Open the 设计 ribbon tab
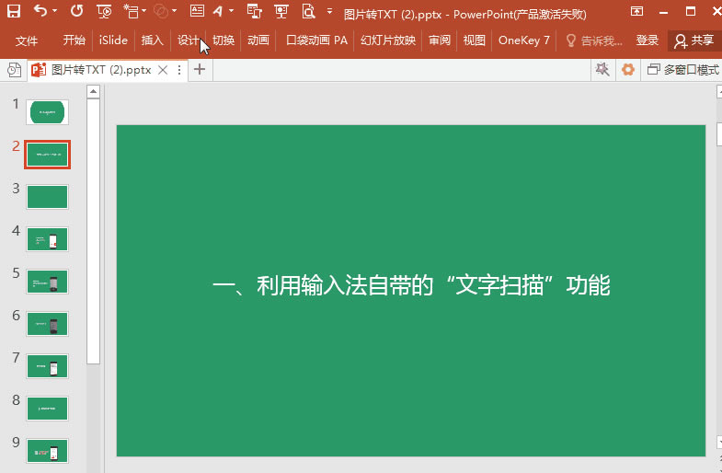 tap(189, 40)
